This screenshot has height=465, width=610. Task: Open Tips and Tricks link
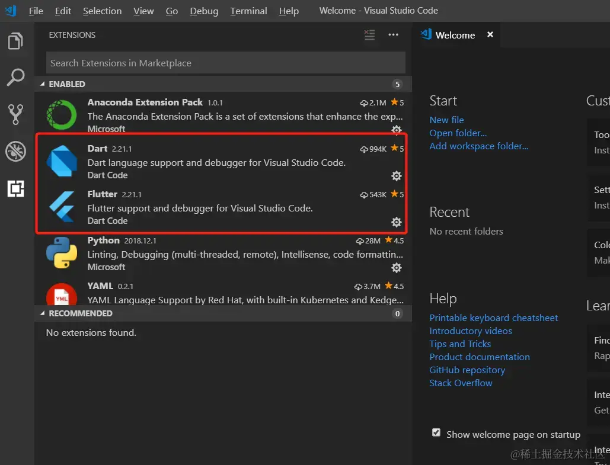coord(460,344)
